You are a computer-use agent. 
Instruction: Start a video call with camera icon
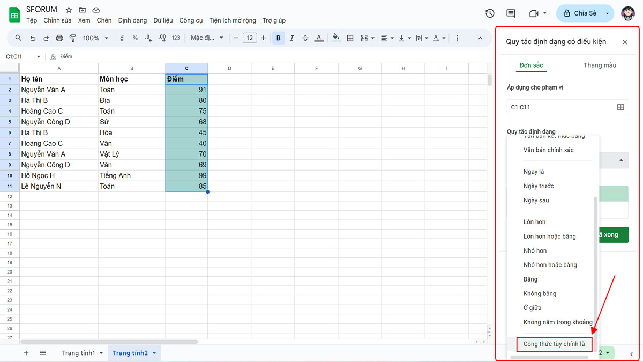tap(533, 13)
